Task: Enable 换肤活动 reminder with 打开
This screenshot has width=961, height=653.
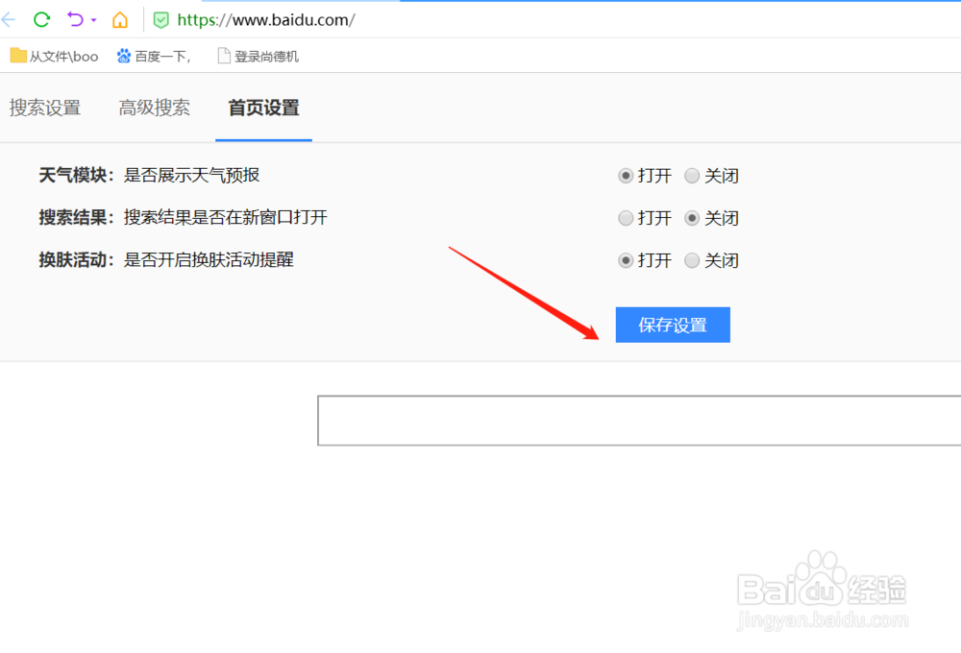Action: (626, 260)
